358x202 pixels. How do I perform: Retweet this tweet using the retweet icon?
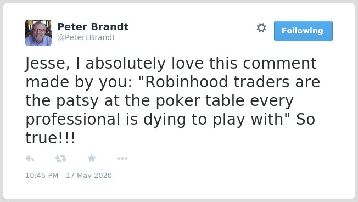coord(61,159)
